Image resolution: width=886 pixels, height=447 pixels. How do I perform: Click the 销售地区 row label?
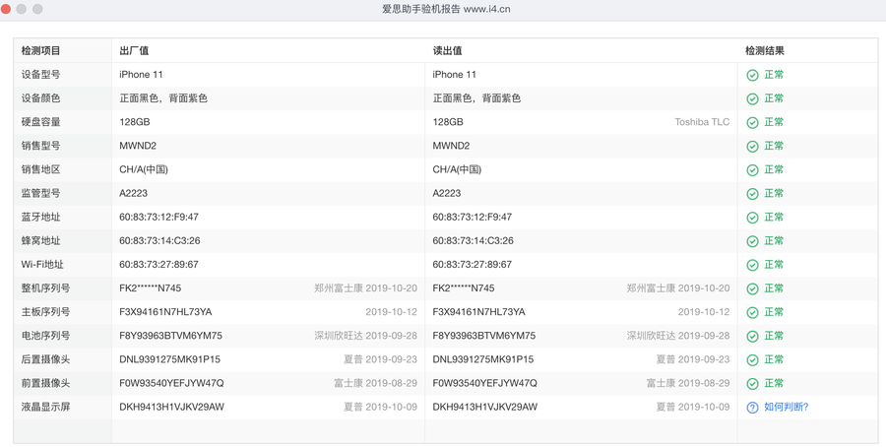pyautogui.click(x=40, y=169)
